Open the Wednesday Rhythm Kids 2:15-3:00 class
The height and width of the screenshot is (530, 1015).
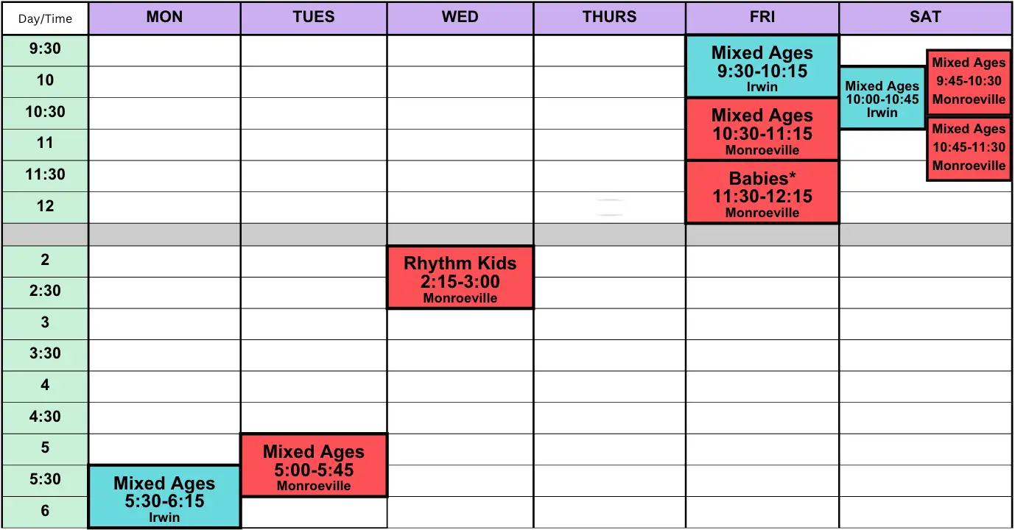(x=460, y=278)
